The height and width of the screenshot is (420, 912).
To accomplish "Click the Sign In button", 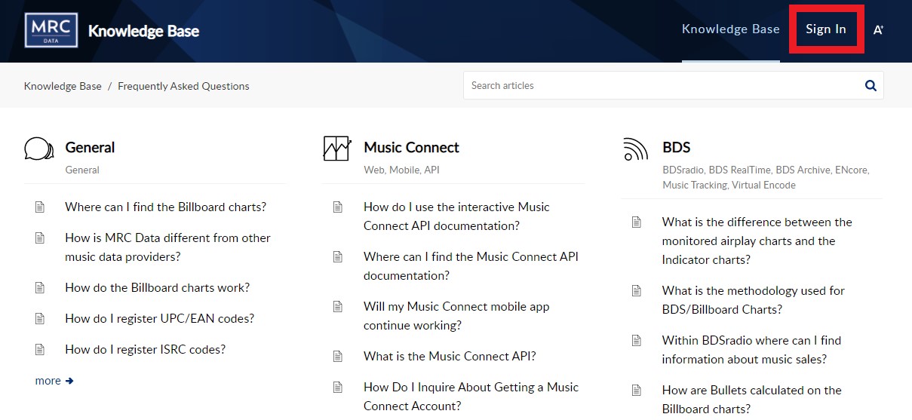I will point(826,29).
